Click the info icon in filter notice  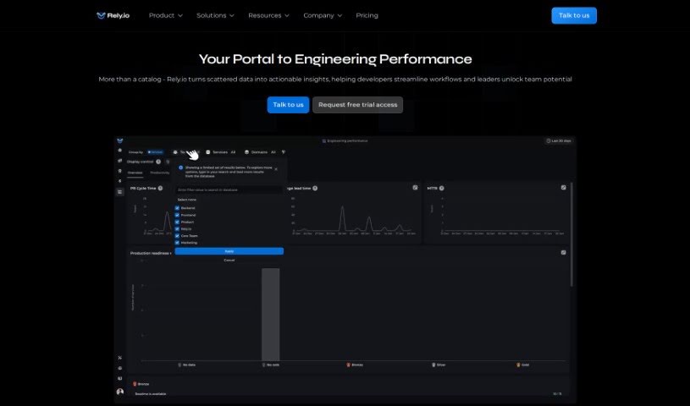(181, 167)
